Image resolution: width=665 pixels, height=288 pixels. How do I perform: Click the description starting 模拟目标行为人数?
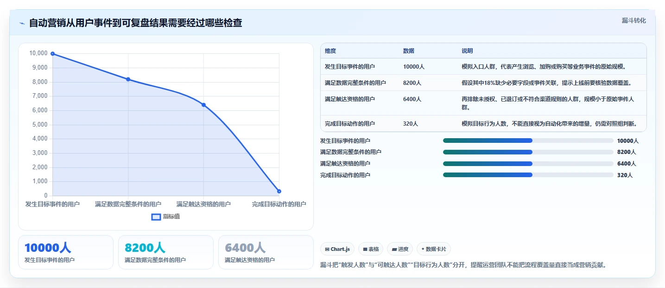coord(552,124)
